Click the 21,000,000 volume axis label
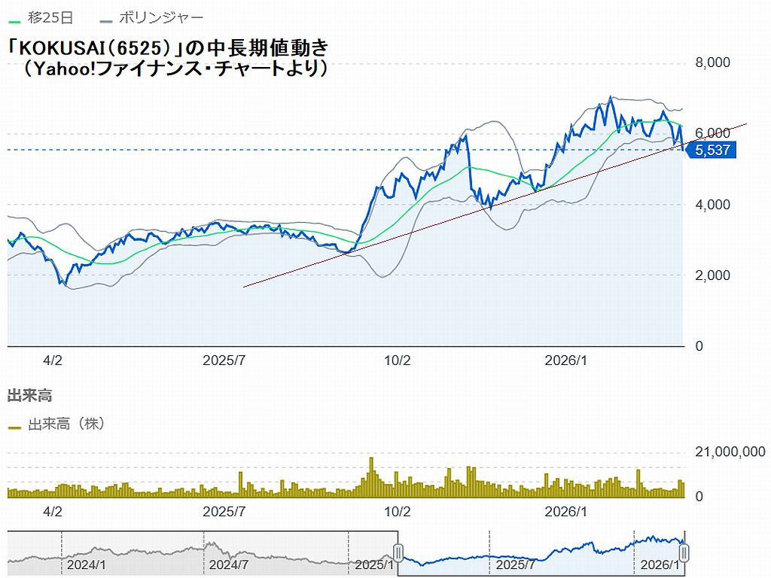The width and height of the screenshot is (771, 578). point(730,452)
